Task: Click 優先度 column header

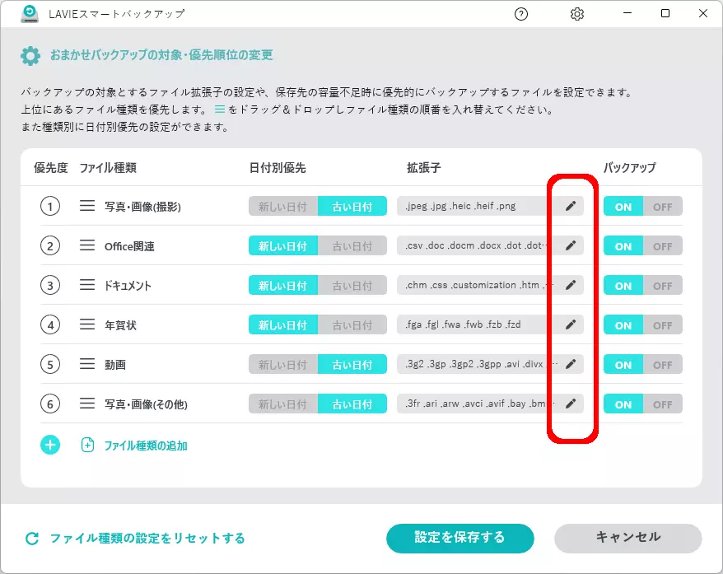Action: pos(51,168)
